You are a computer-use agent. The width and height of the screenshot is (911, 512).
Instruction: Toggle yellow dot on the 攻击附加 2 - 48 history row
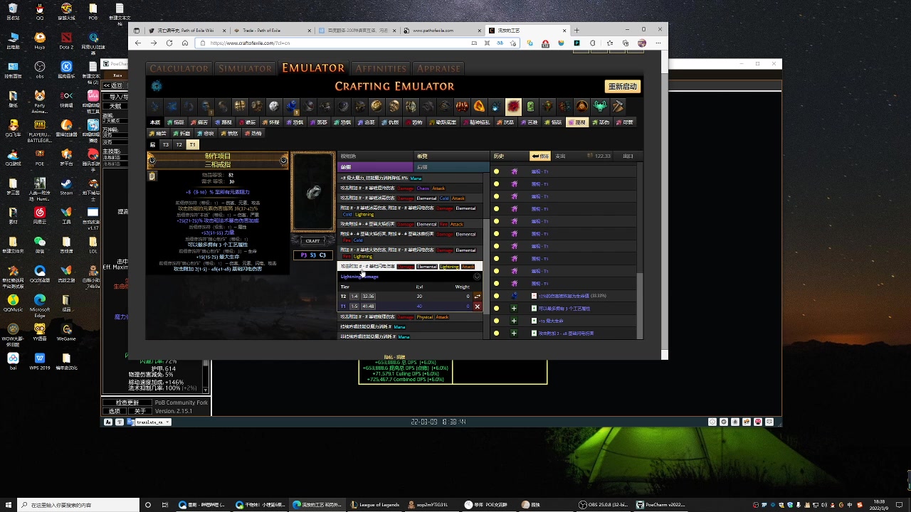point(496,333)
